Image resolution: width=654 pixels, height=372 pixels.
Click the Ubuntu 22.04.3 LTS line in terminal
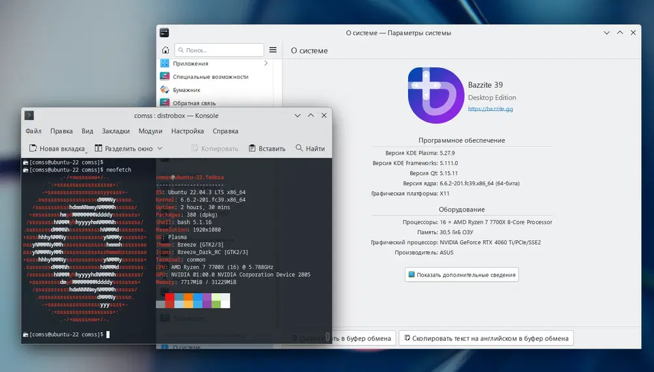[201, 193]
